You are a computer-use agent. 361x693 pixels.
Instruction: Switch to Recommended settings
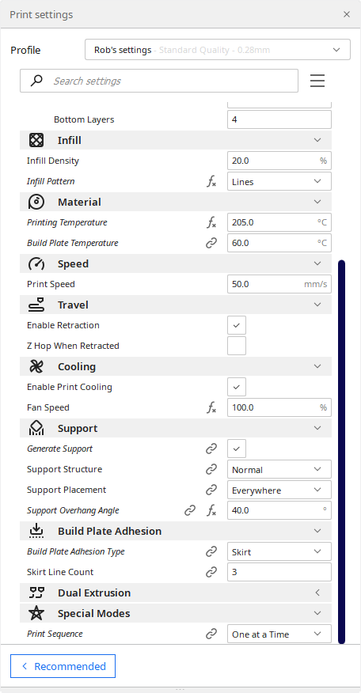(63, 666)
